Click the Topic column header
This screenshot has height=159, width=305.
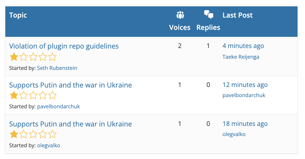pyautogui.click(x=18, y=15)
